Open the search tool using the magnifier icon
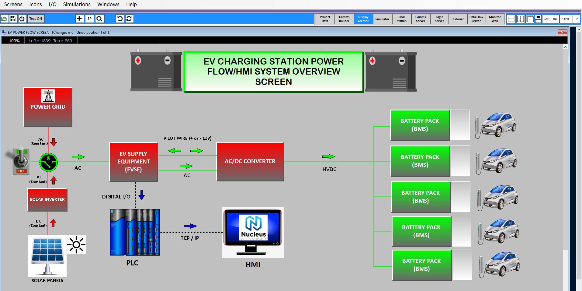582x291 pixels. pyautogui.click(x=99, y=19)
